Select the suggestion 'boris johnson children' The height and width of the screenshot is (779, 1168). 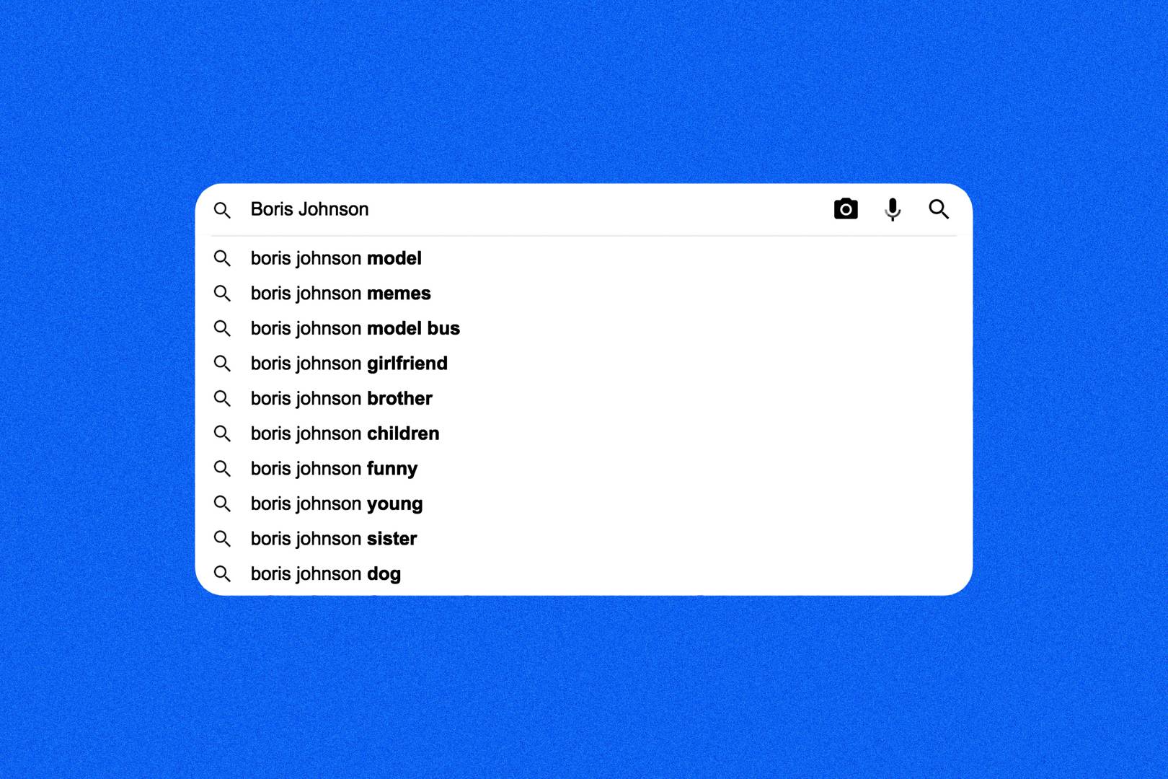(345, 433)
